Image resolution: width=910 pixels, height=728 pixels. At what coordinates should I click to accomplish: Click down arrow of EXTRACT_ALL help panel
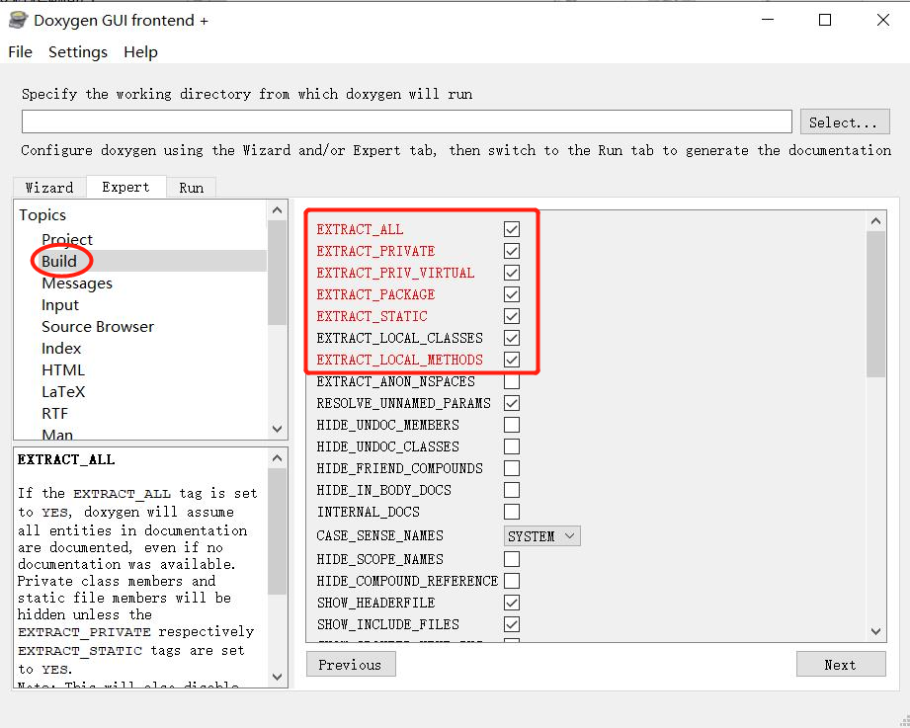tap(277, 677)
